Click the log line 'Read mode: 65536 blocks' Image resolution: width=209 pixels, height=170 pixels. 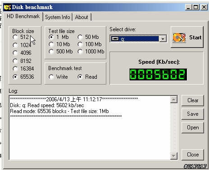tap(38, 111)
